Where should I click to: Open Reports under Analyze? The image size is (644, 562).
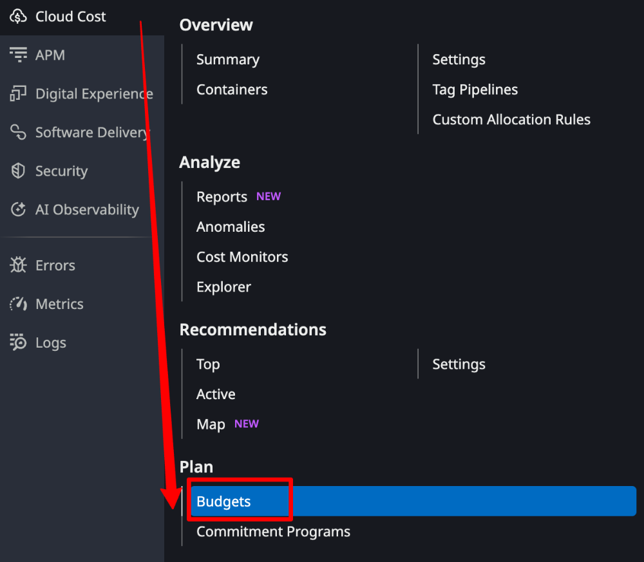point(222,197)
